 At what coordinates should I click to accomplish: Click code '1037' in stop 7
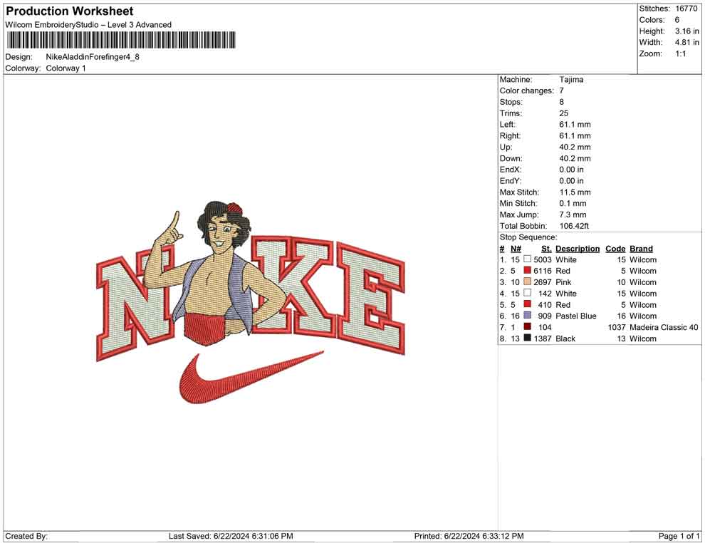click(x=617, y=327)
